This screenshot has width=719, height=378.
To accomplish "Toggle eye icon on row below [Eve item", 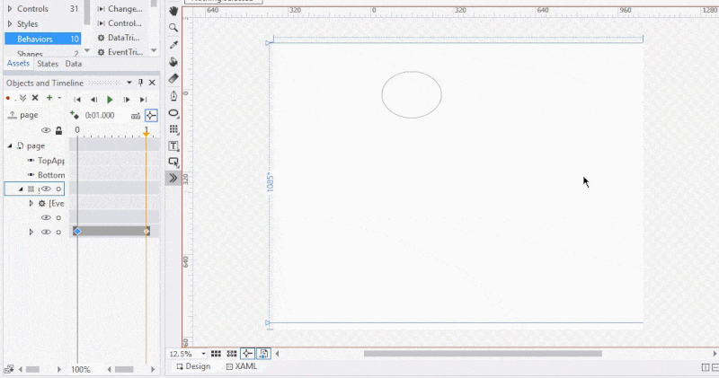I will [46, 217].
